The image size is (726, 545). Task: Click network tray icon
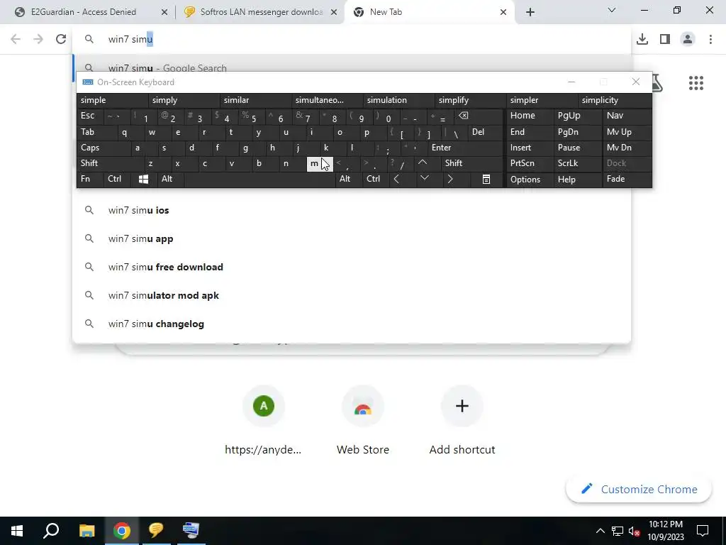[618, 531]
